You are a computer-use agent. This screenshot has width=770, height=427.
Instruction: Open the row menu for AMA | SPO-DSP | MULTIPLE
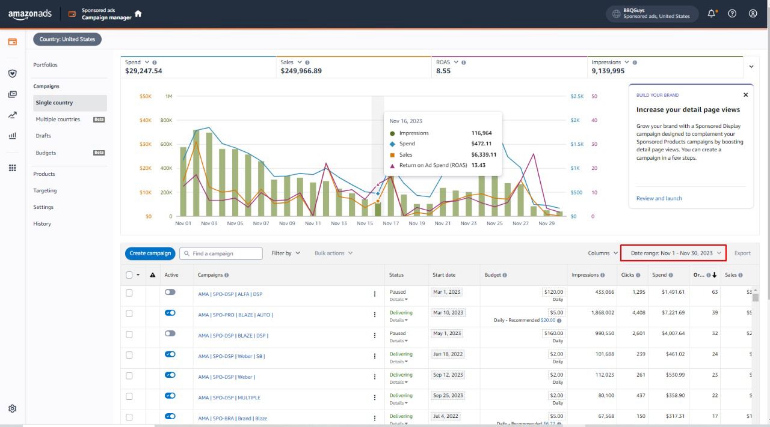[x=375, y=398]
